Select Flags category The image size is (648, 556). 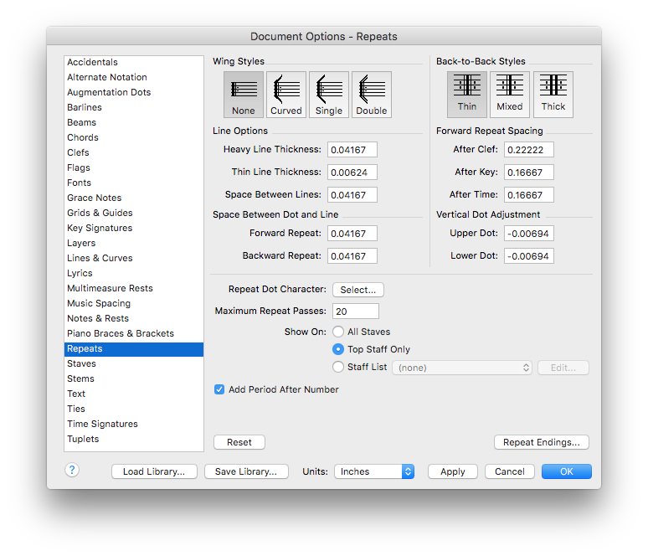(x=133, y=167)
